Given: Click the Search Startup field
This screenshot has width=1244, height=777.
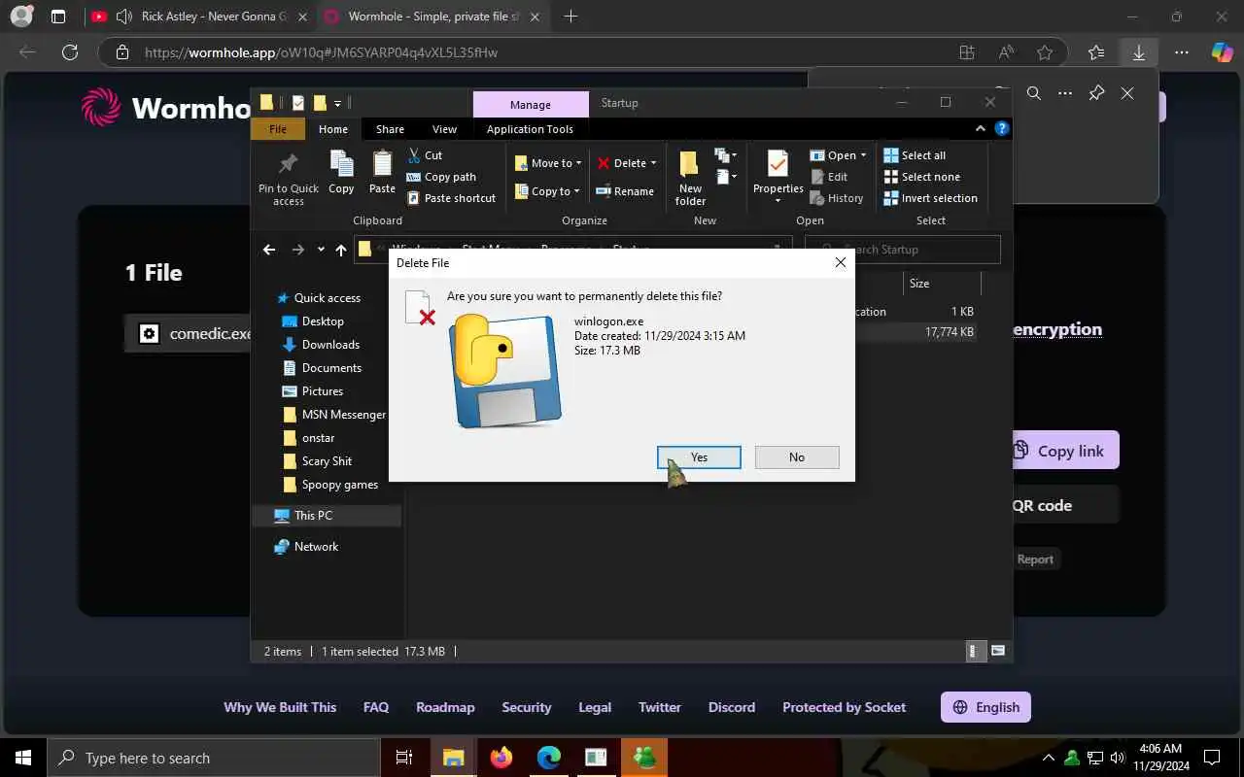Looking at the screenshot, I should [x=902, y=250].
